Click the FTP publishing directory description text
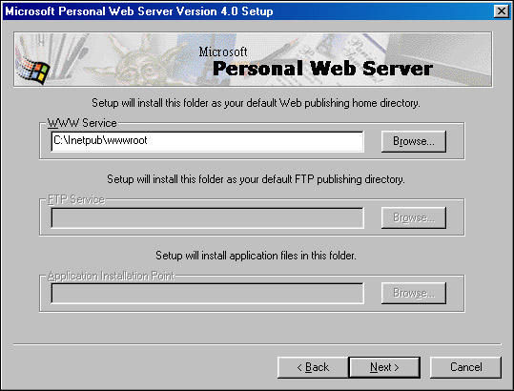514x391 pixels. pos(256,179)
